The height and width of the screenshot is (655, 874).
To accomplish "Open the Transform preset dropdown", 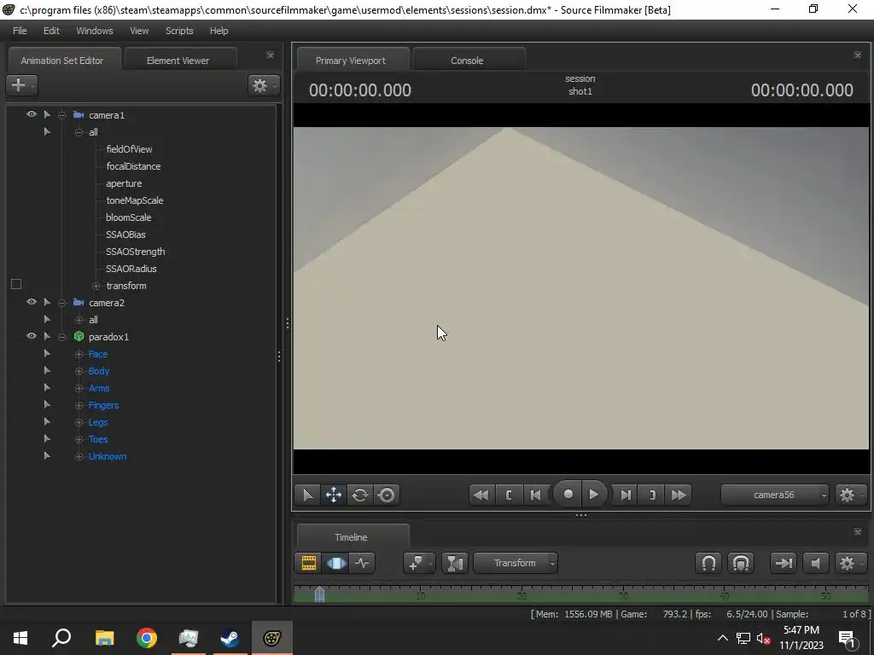I will point(515,563).
